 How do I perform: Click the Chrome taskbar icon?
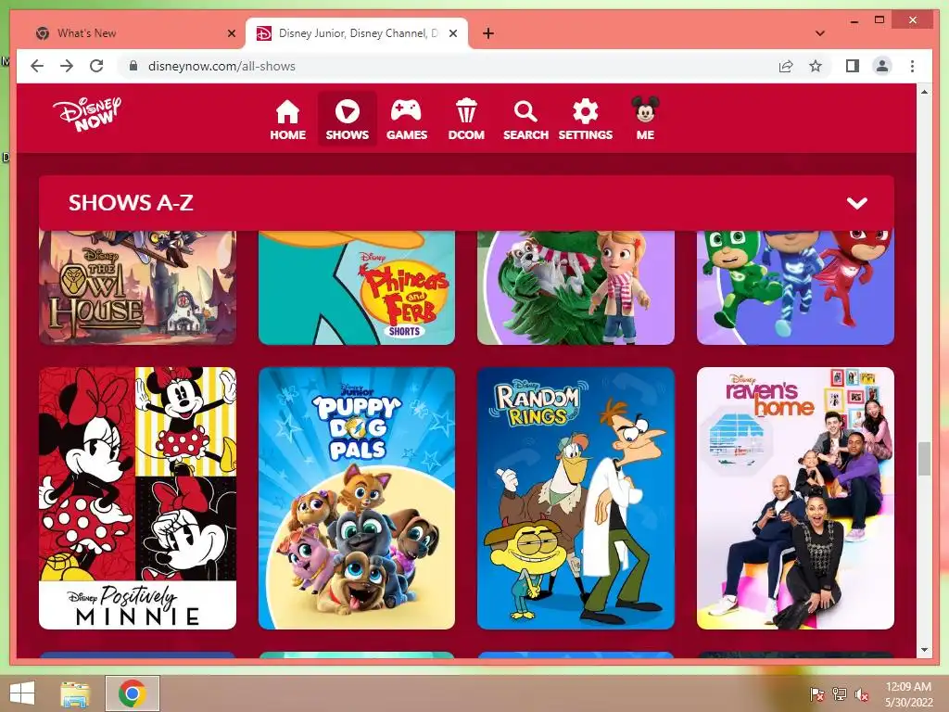click(x=133, y=693)
